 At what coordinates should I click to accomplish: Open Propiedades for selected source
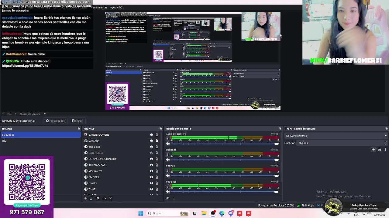[x=55, y=121]
